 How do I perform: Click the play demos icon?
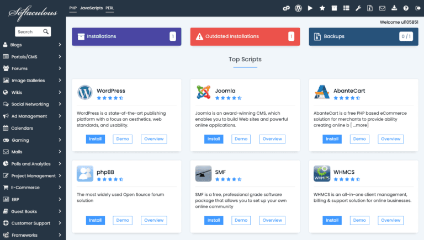(x=310, y=8)
